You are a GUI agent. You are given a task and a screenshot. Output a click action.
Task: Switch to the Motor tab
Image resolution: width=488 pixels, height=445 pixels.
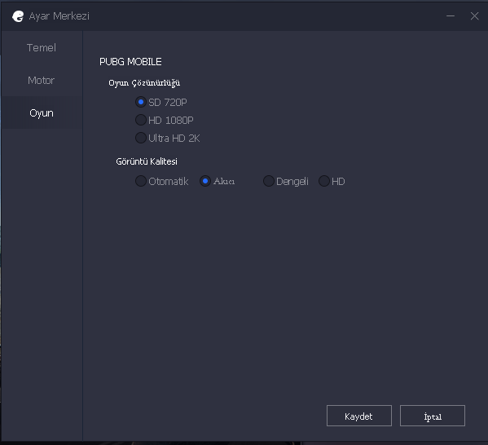pos(42,81)
